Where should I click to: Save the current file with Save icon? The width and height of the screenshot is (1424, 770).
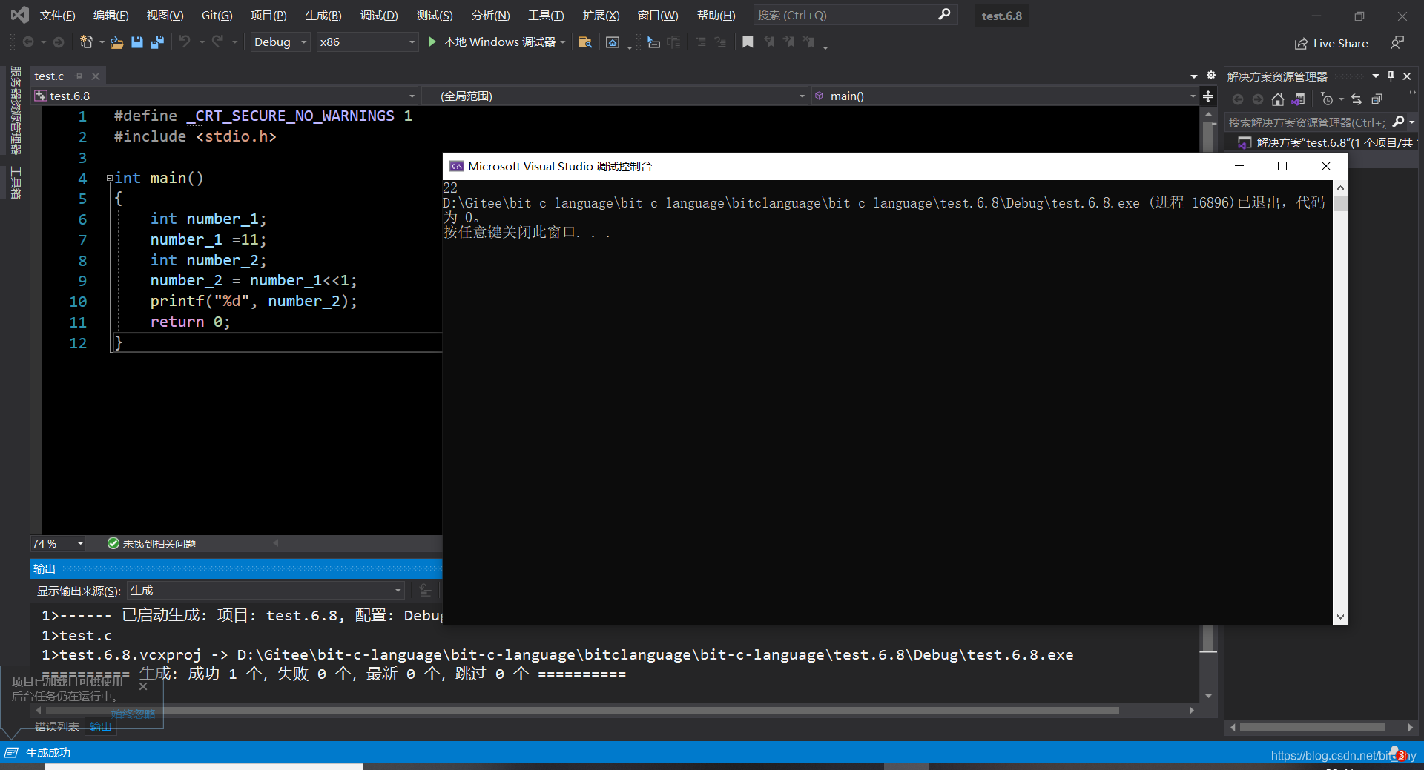pyautogui.click(x=137, y=42)
